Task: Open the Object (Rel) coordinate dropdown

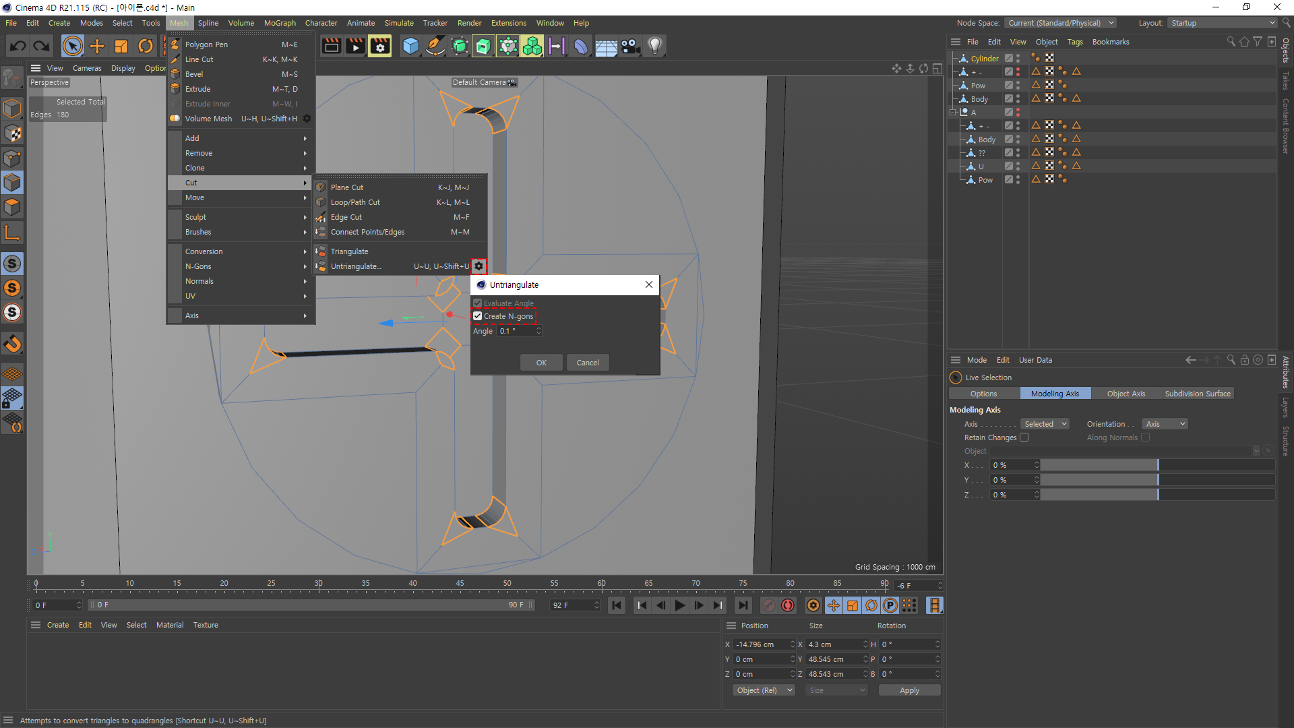Action: [764, 690]
